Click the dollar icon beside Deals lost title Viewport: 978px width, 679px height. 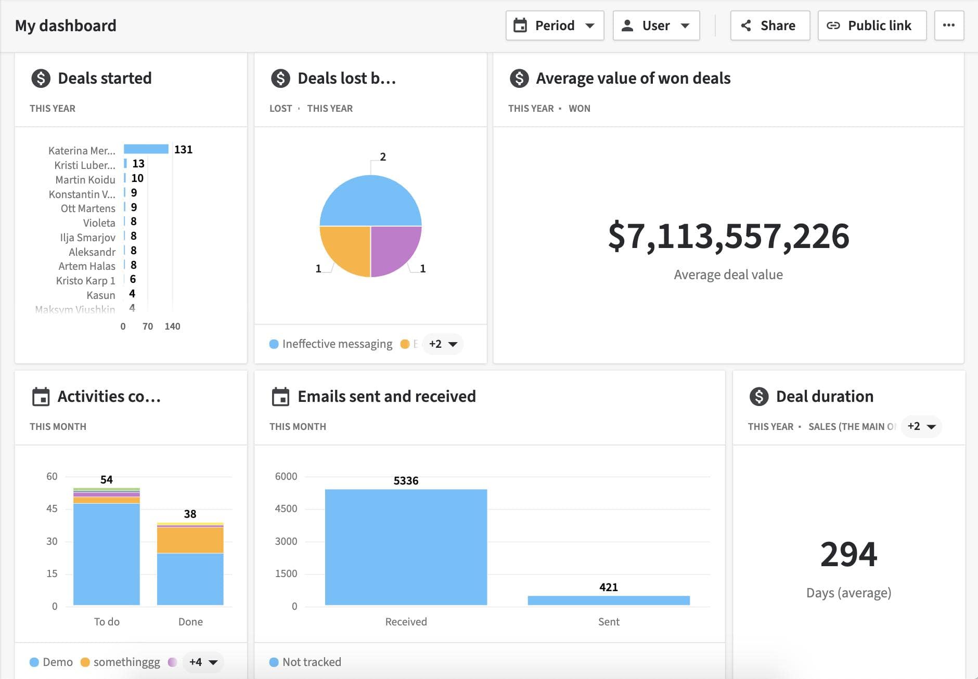coord(280,79)
